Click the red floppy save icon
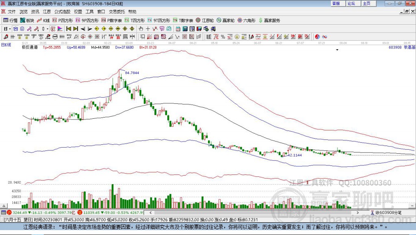 click(199, 29)
